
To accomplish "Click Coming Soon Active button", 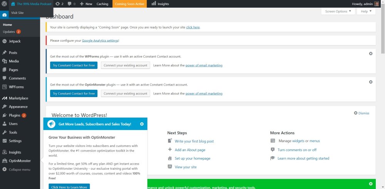I will [129, 4].
